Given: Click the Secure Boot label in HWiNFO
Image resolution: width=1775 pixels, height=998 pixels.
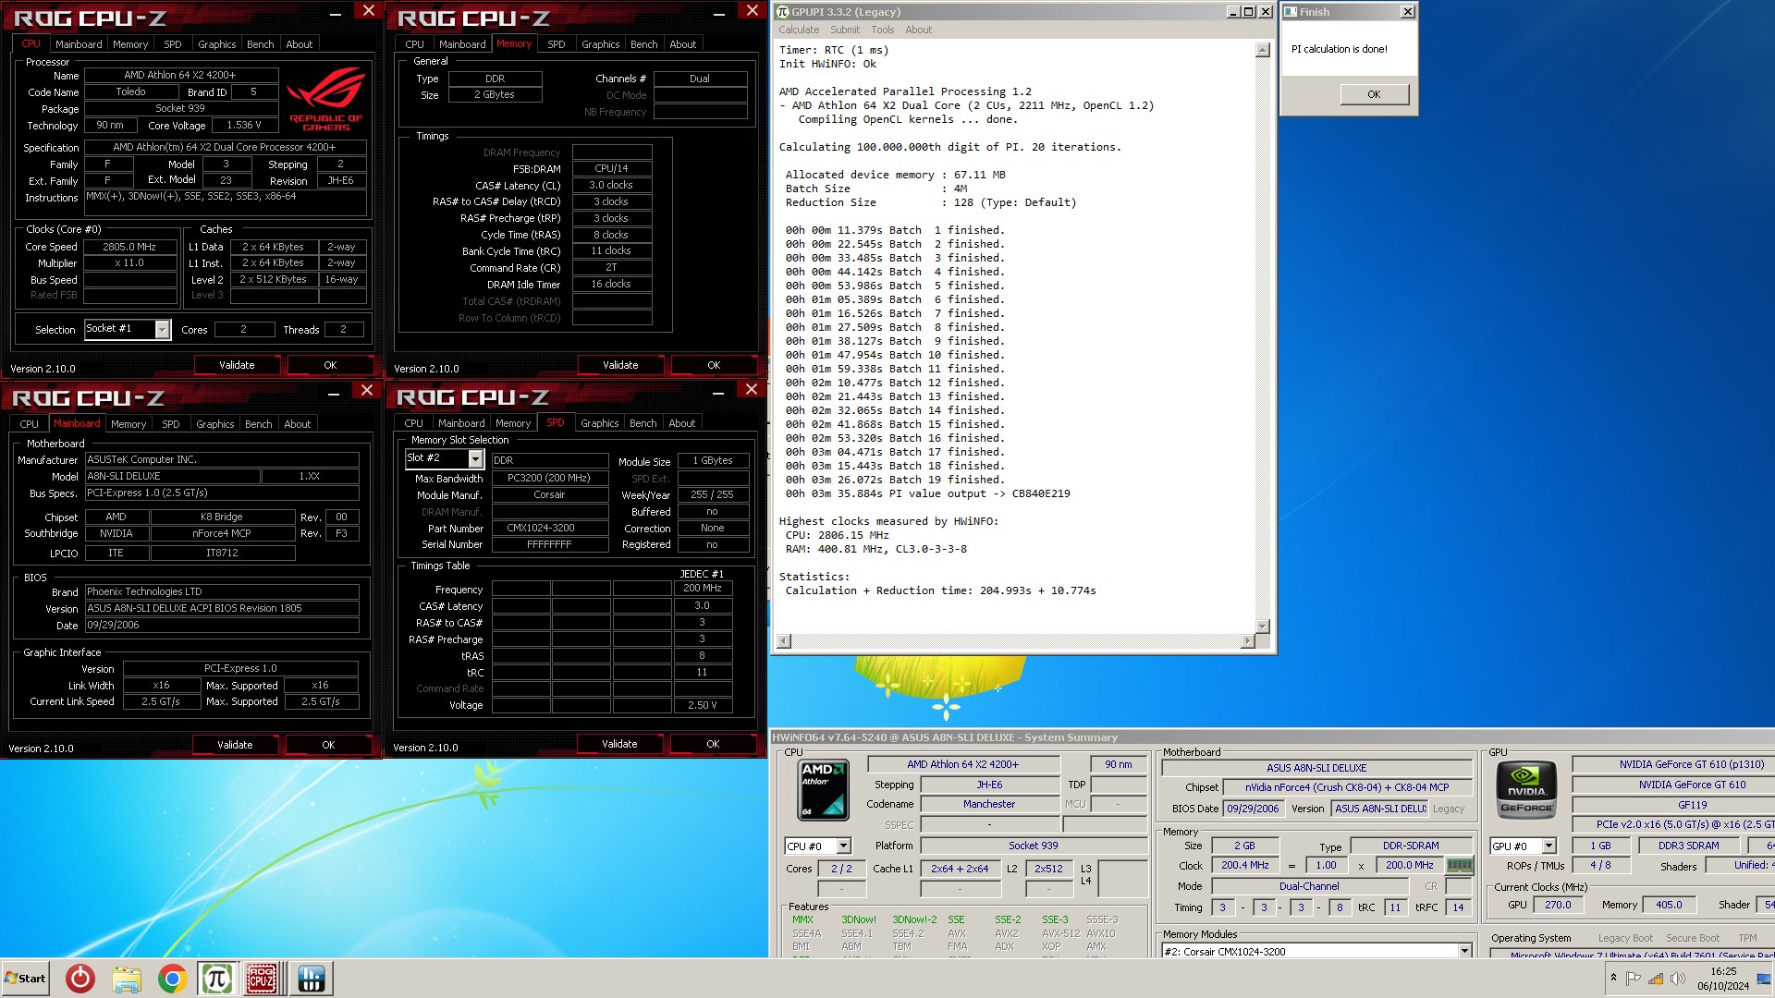Looking at the screenshot, I should pyautogui.click(x=1692, y=938).
